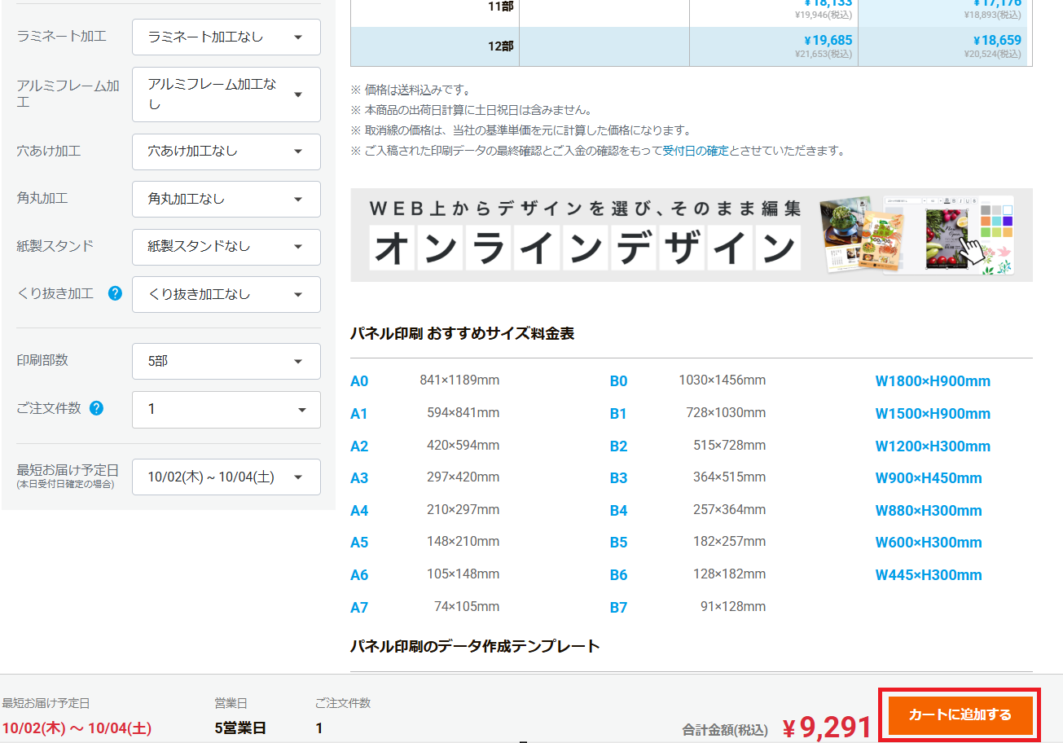Image resolution: width=1063 pixels, height=743 pixels.
Task: Open the くり抜き加工 dropdown
Action: [x=226, y=295]
